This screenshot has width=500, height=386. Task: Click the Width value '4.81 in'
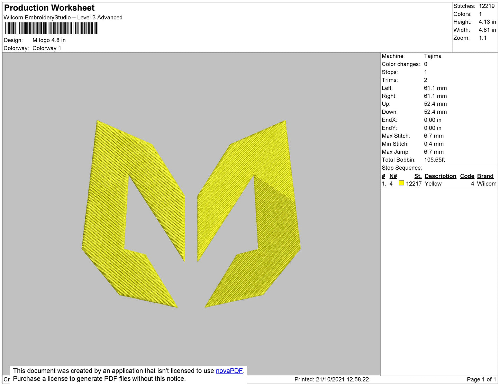click(487, 30)
